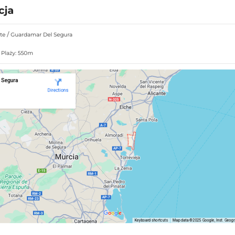Click the San Pedro del Pinatar label
Image resolution: width=235 pixels, height=235 pixels.
pos(114,184)
